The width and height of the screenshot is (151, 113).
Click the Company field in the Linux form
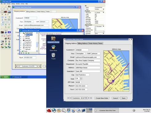tap(88, 60)
